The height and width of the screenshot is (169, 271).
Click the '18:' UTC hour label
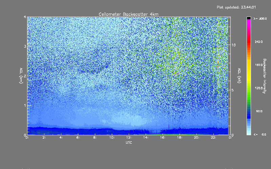[x=180, y=138]
